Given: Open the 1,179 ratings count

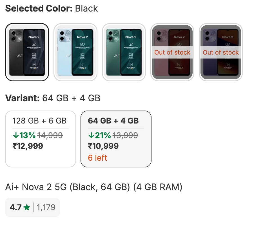Looking at the screenshot, I should pyautogui.click(x=46, y=208).
